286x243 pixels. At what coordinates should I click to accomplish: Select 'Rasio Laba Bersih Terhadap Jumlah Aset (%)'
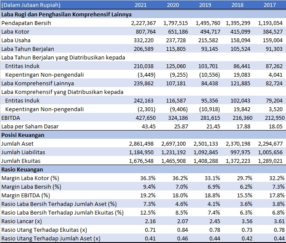pos(59,204)
